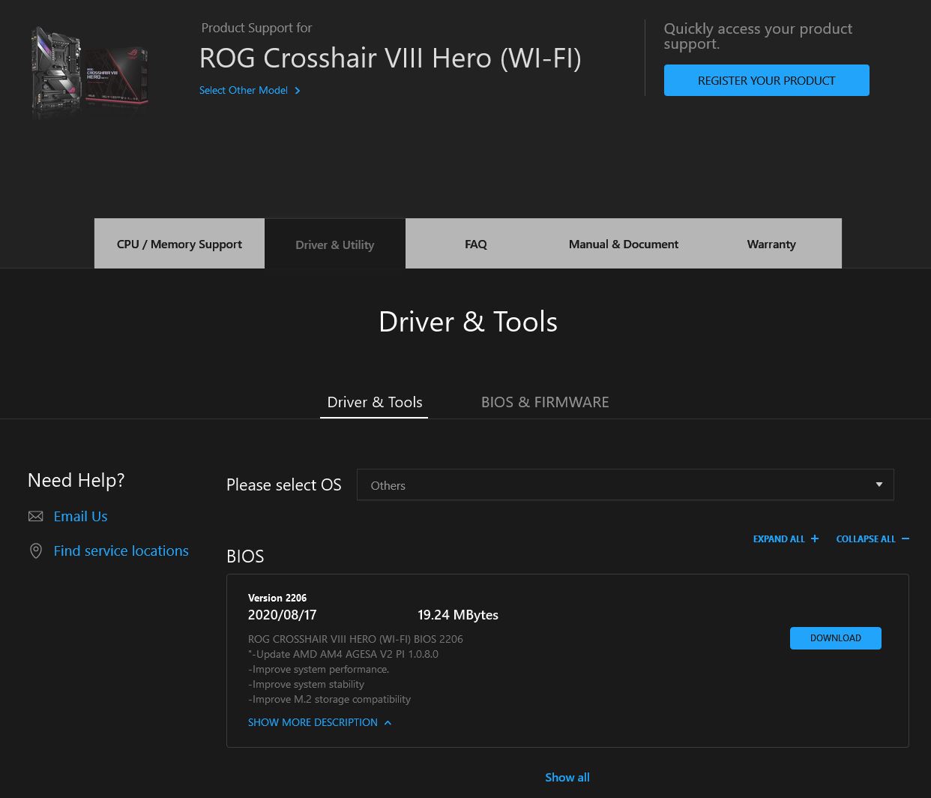Click the location pin icon

click(35, 551)
